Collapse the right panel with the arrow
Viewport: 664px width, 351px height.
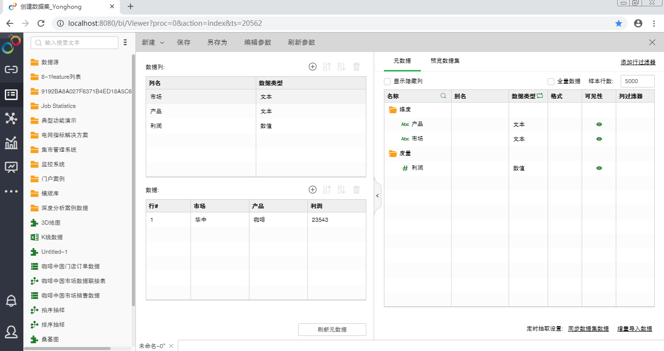click(x=378, y=195)
